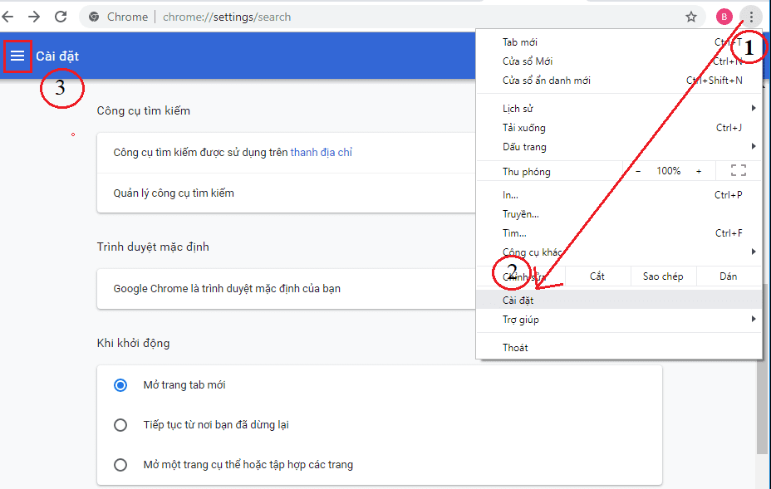
Task: Click the browser forward arrow
Action: pos(34,17)
